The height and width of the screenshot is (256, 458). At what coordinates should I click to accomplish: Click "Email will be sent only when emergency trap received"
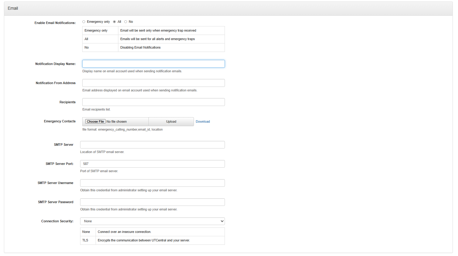158,30
